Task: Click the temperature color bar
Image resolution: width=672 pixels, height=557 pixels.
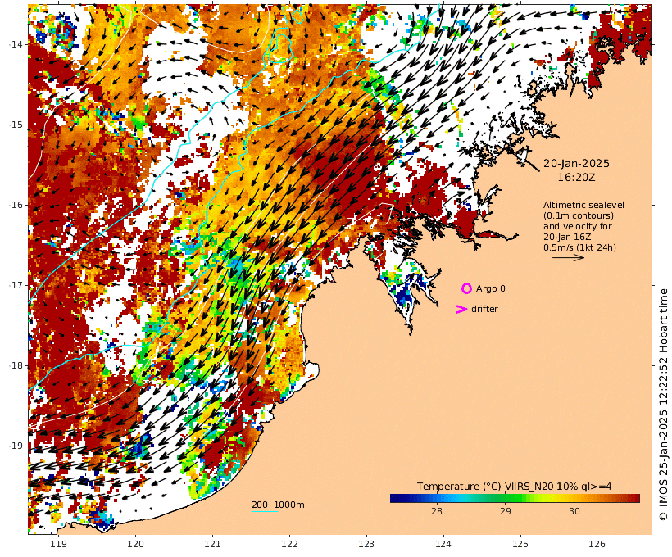Action: [x=515, y=498]
